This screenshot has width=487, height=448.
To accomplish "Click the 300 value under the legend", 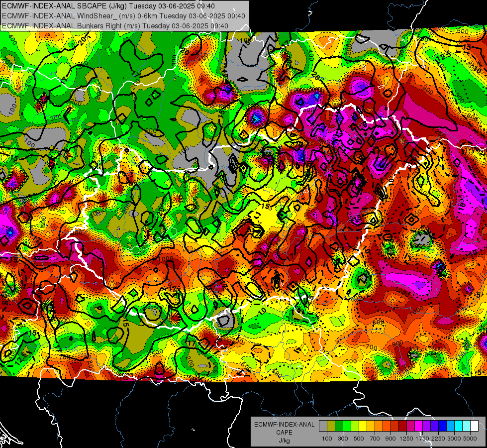I will point(343,439).
